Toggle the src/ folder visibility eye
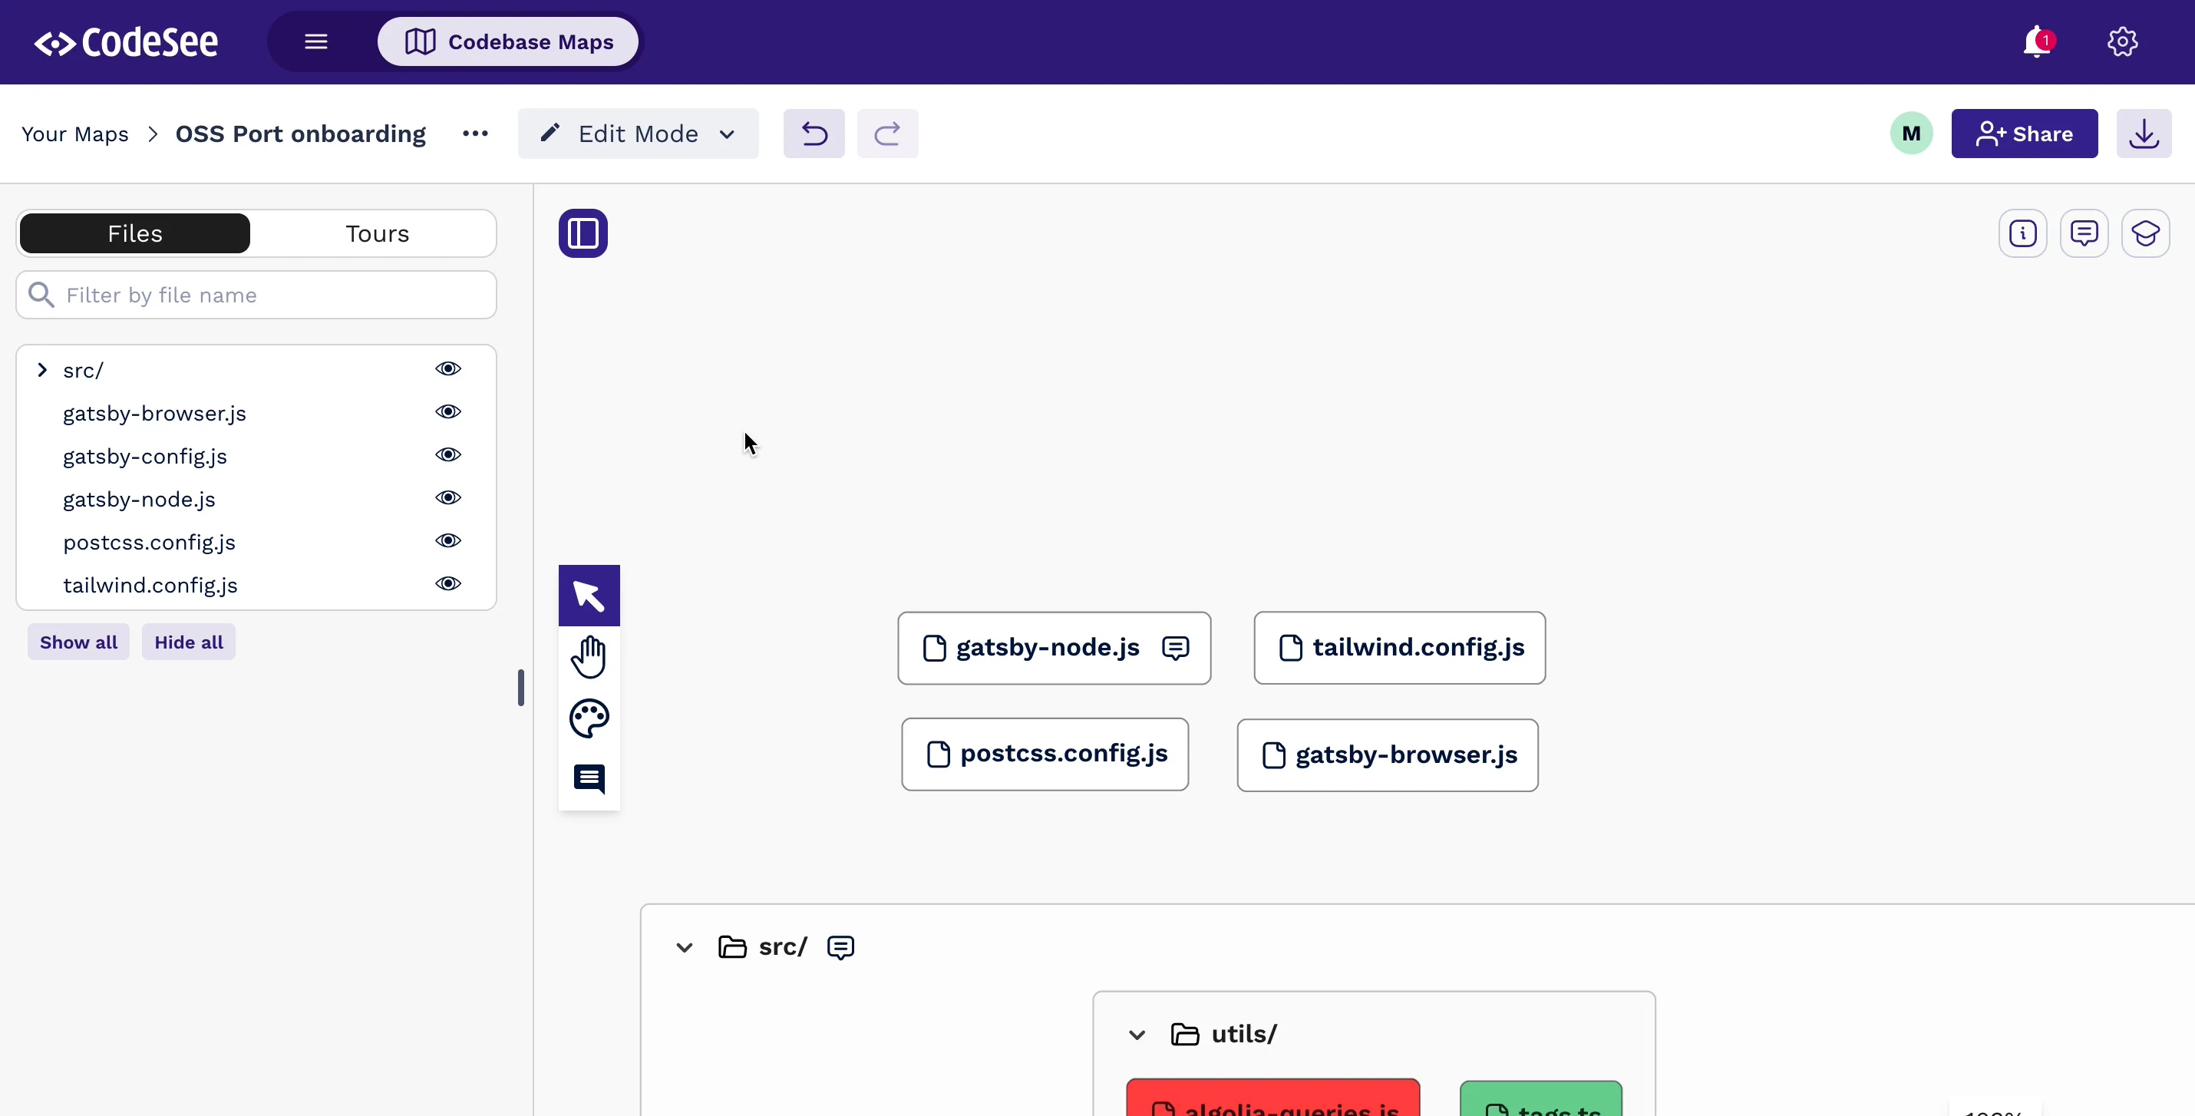 (x=448, y=368)
